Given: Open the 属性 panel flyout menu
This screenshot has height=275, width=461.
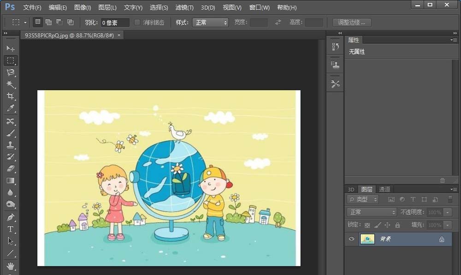Looking at the screenshot, I should (x=454, y=40).
